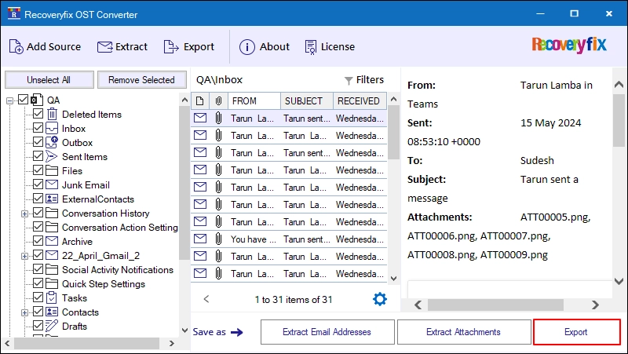
Task: Sort emails by the SUBJECT column
Action: tap(307, 101)
